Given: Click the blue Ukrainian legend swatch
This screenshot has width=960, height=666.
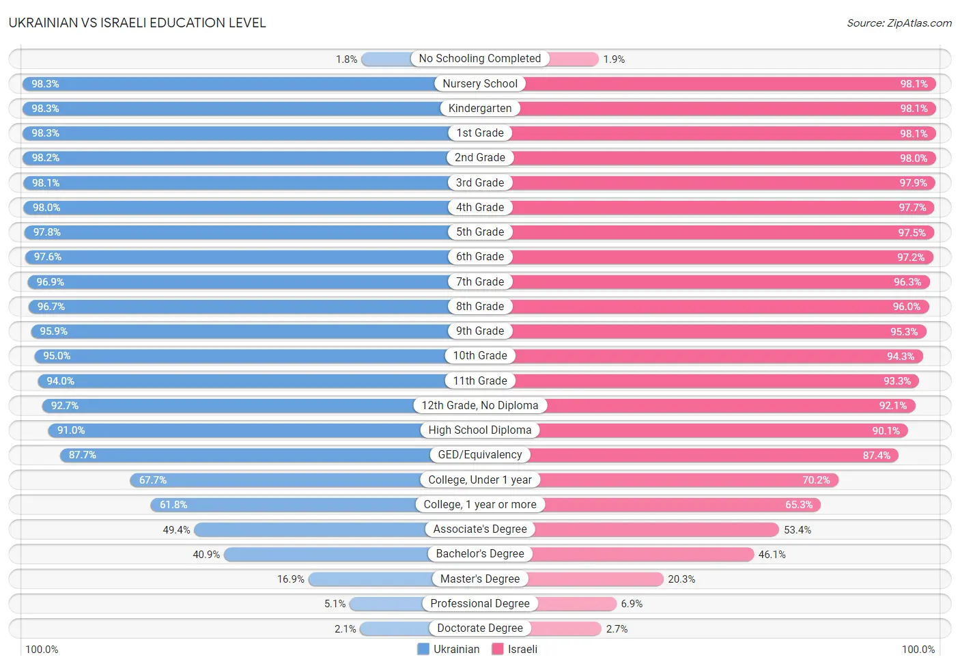Looking at the screenshot, I should point(423,649).
